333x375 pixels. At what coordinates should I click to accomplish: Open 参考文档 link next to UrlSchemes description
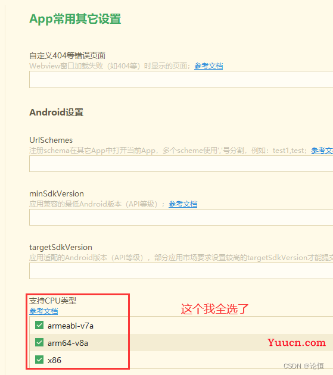322,151
